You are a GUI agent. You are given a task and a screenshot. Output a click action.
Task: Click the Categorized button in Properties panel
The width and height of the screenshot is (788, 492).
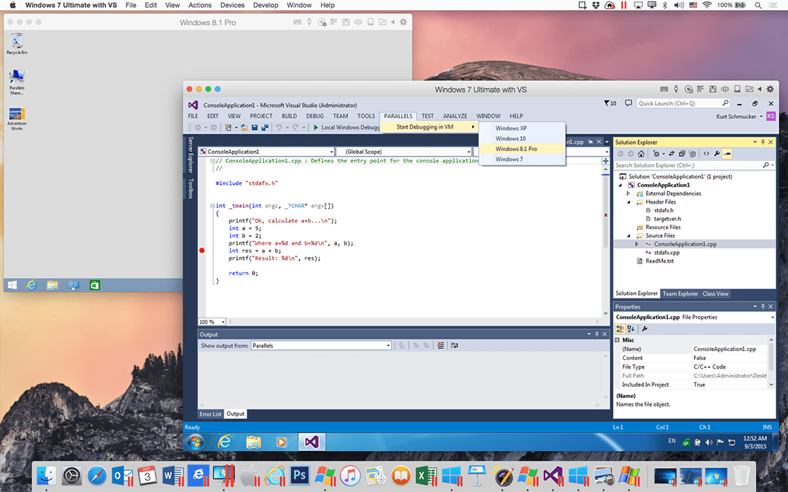tap(620, 328)
